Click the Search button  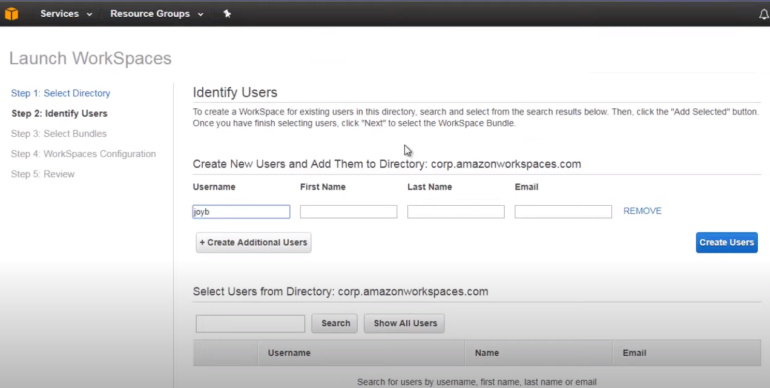(x=334, y=323)
